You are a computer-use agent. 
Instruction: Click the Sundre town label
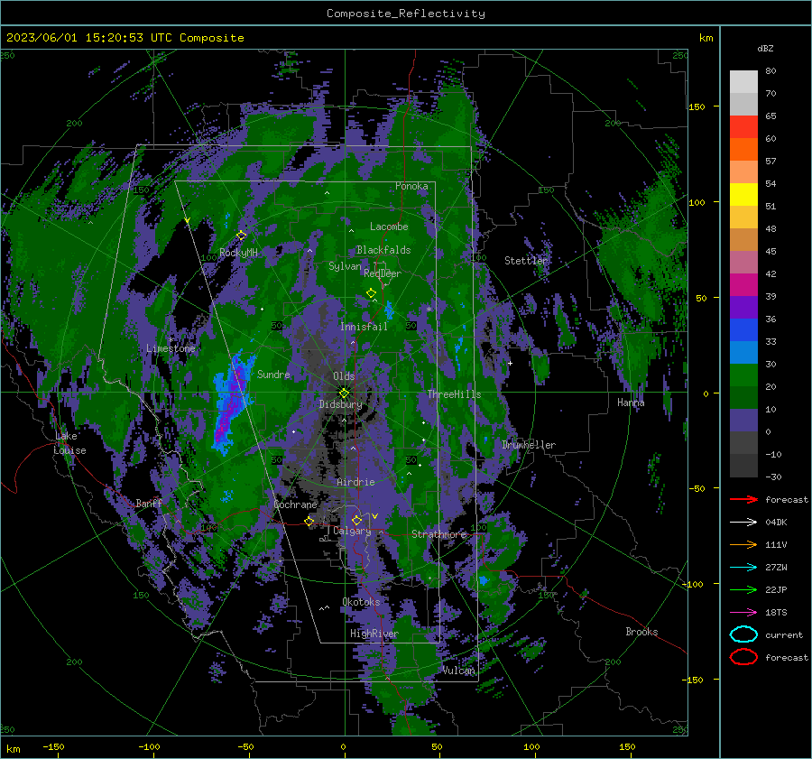tap(273, 374)
